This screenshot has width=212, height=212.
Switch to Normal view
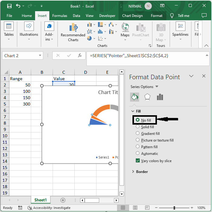tap(123, 207)
